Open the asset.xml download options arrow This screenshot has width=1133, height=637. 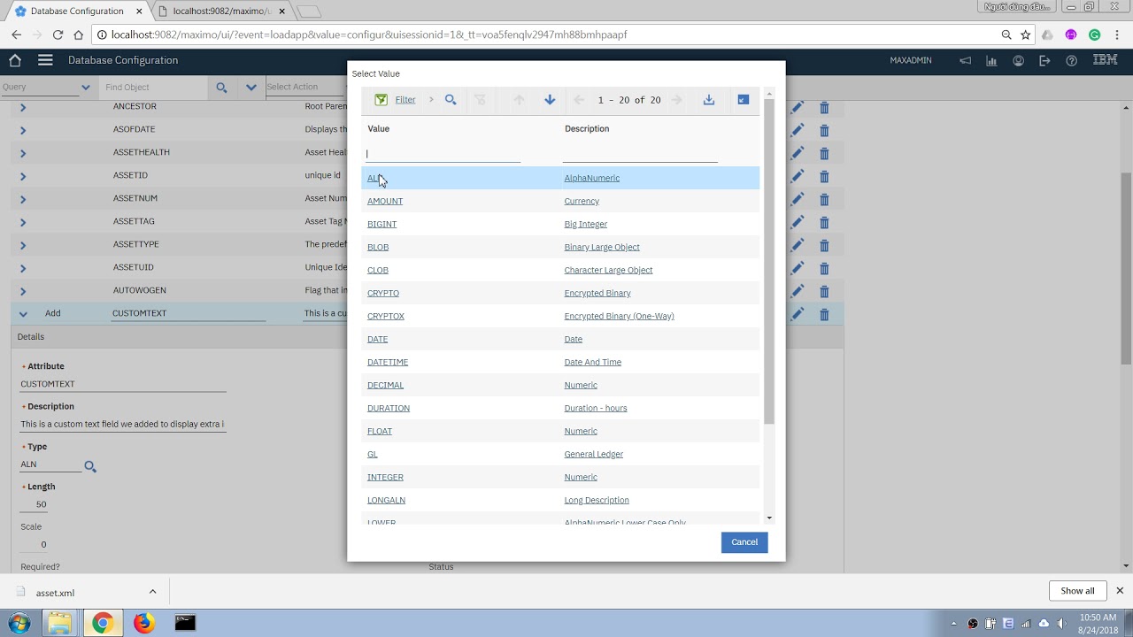click(152, 592)
